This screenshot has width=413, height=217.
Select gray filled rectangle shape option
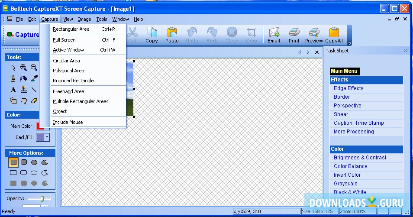click(x=13, y=183)
